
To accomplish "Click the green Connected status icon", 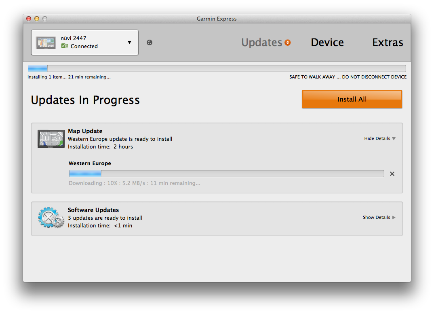I will [x=65, y=46].
